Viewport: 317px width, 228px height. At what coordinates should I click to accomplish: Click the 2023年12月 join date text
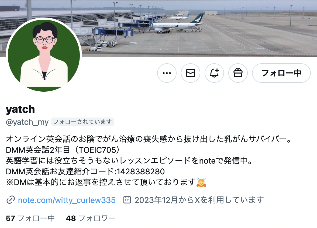point(199,200)
